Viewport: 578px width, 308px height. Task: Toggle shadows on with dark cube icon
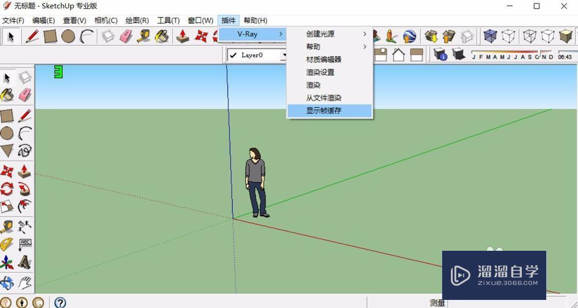(x=458, y=54)
